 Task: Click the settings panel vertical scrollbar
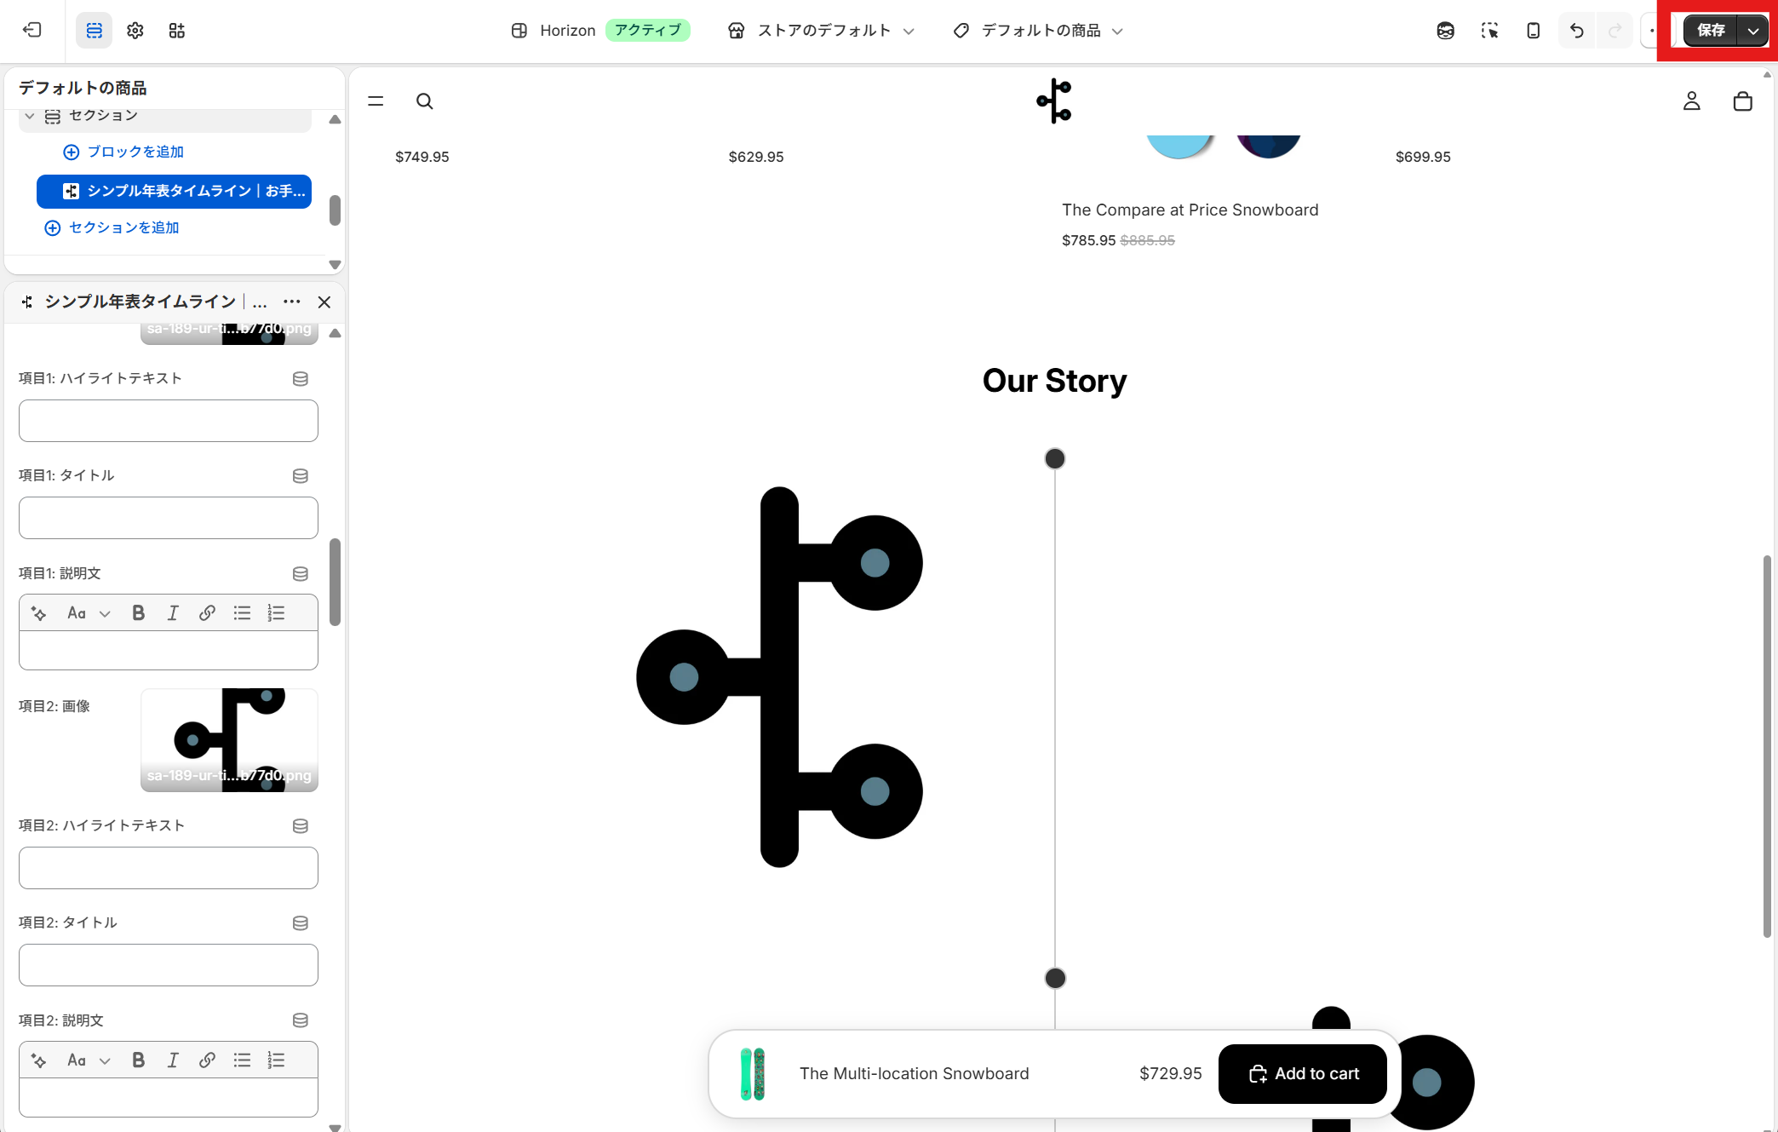click(335, 582)
